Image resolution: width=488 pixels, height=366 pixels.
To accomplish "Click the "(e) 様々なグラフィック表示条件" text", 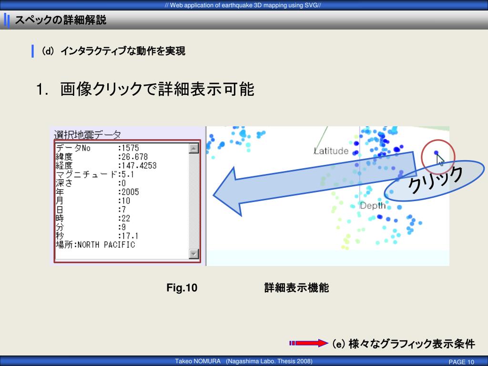I will pyautogui.click(x=403, y=344).
